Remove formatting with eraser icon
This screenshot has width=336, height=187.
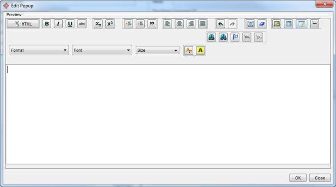click(262, 24)
